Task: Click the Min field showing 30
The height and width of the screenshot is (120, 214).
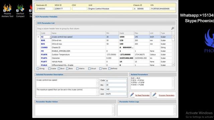Action: (116, 85)
